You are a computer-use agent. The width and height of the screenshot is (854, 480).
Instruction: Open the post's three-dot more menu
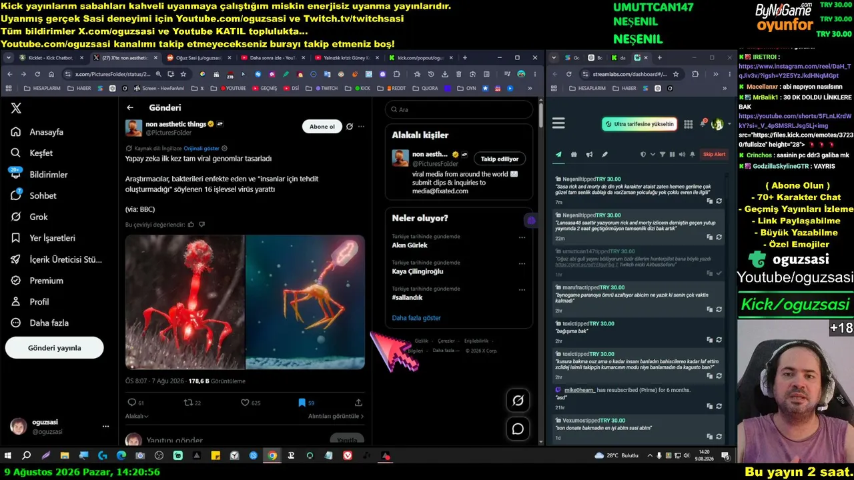362,127
